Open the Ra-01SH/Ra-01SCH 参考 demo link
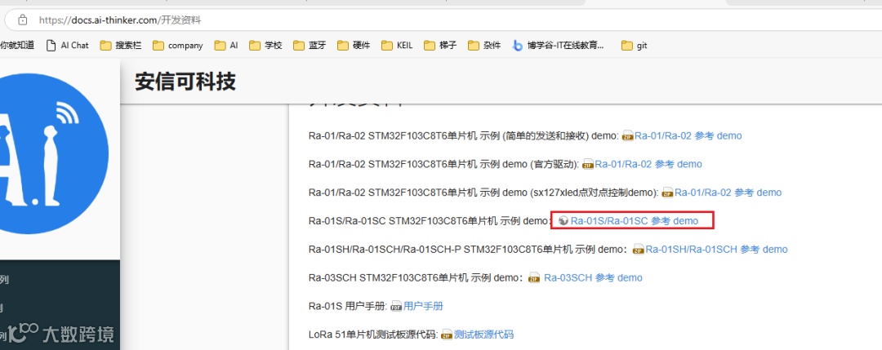 coord(717,249)
